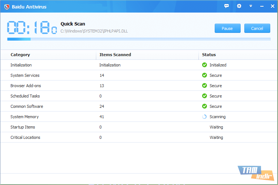Click the Status column header
Viewport: 278px width, 185px height.
[209, 55]
